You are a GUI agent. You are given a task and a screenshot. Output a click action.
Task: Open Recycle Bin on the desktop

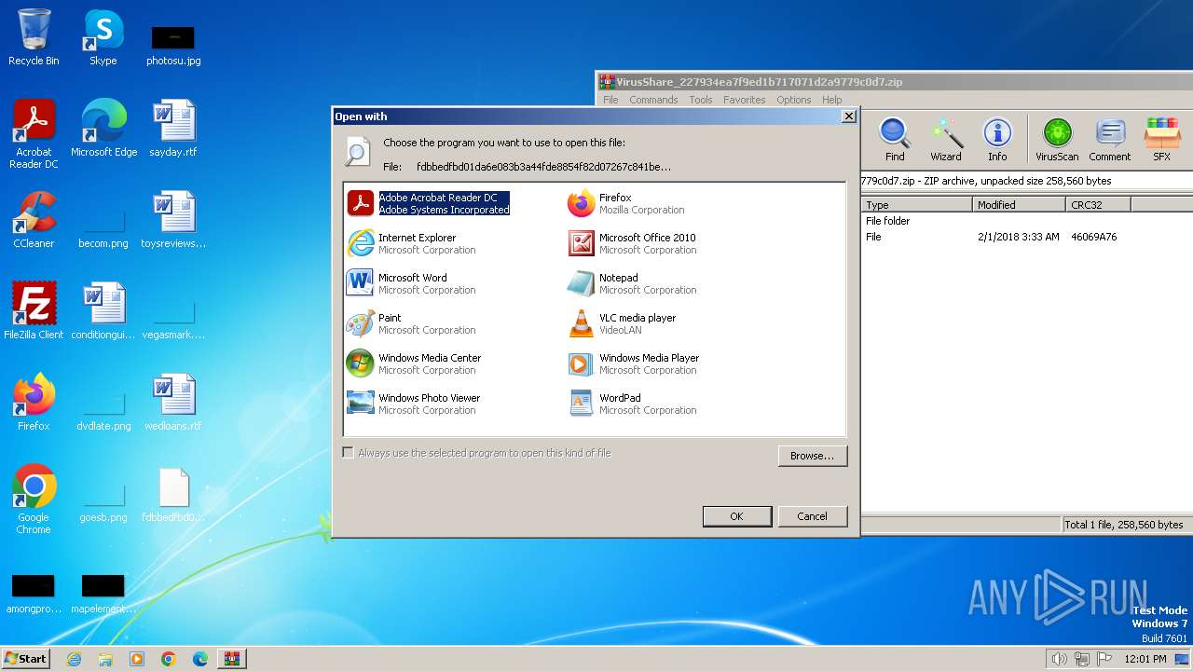tap(34, 37)
